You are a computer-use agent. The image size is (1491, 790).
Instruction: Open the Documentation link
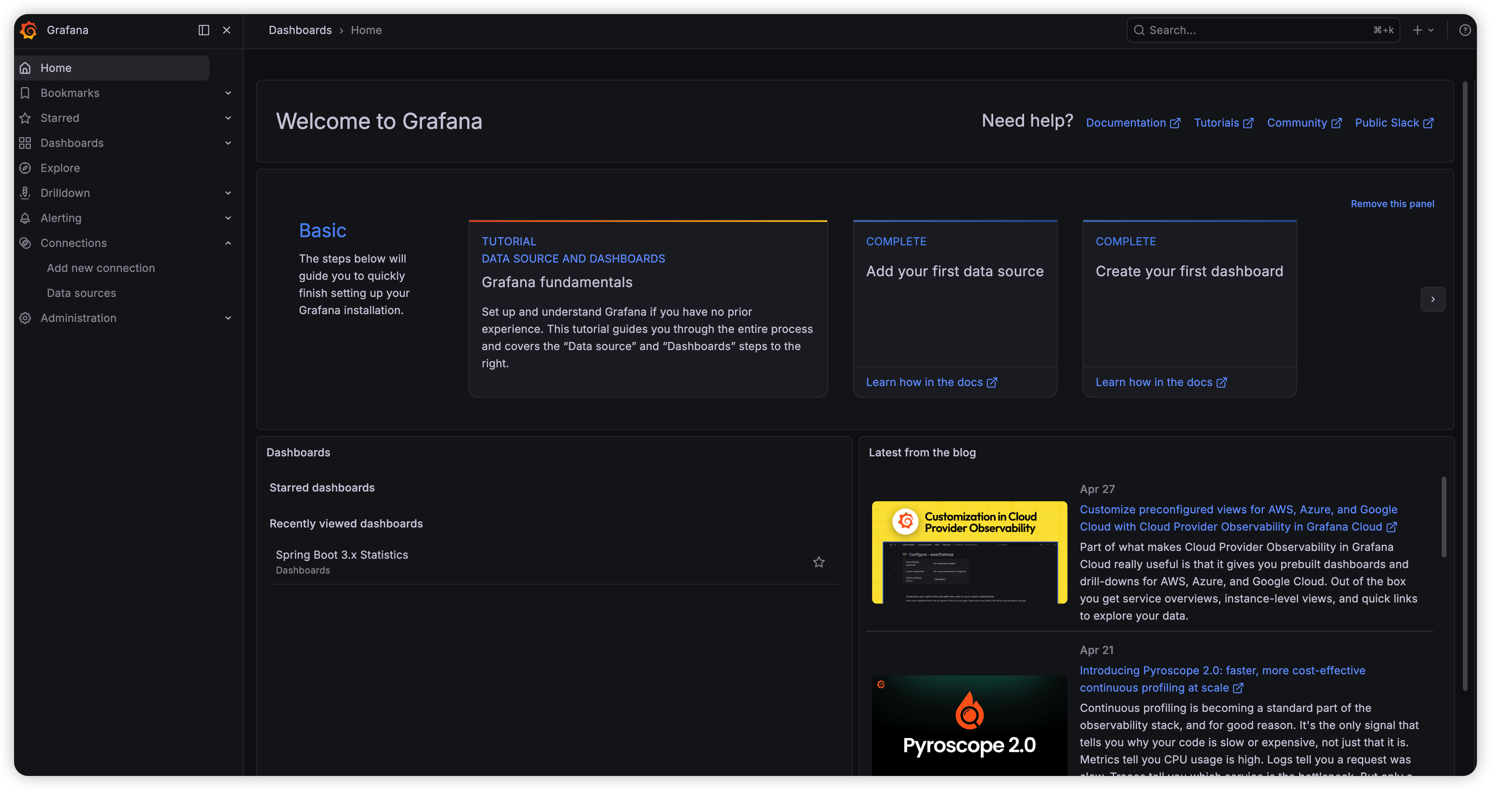(1133, 123)
